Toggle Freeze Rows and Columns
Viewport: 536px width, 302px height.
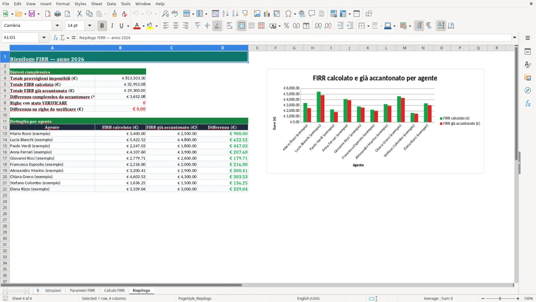pyautogui.click(x=343, y=13)
